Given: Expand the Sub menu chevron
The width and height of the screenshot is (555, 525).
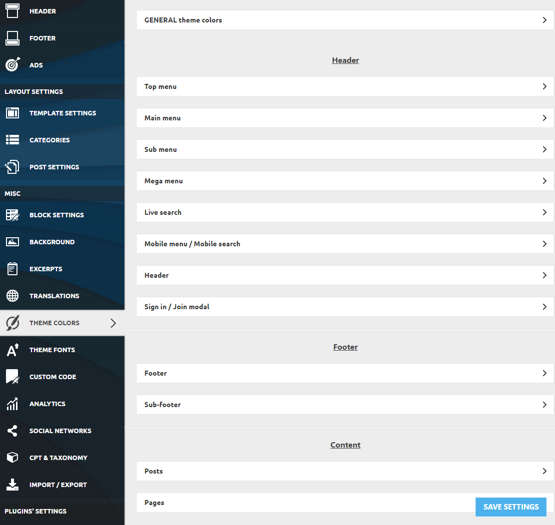Looking at the screenshot, I should tap(545, 149).
